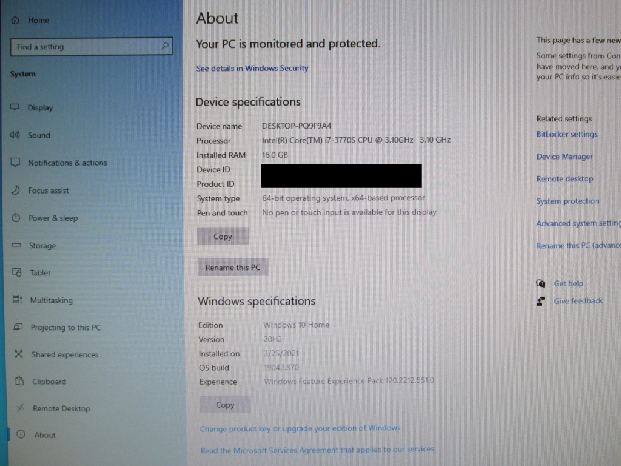Copy device specifications with Copy button
This screenshot has width=621, height=466.
223,236
